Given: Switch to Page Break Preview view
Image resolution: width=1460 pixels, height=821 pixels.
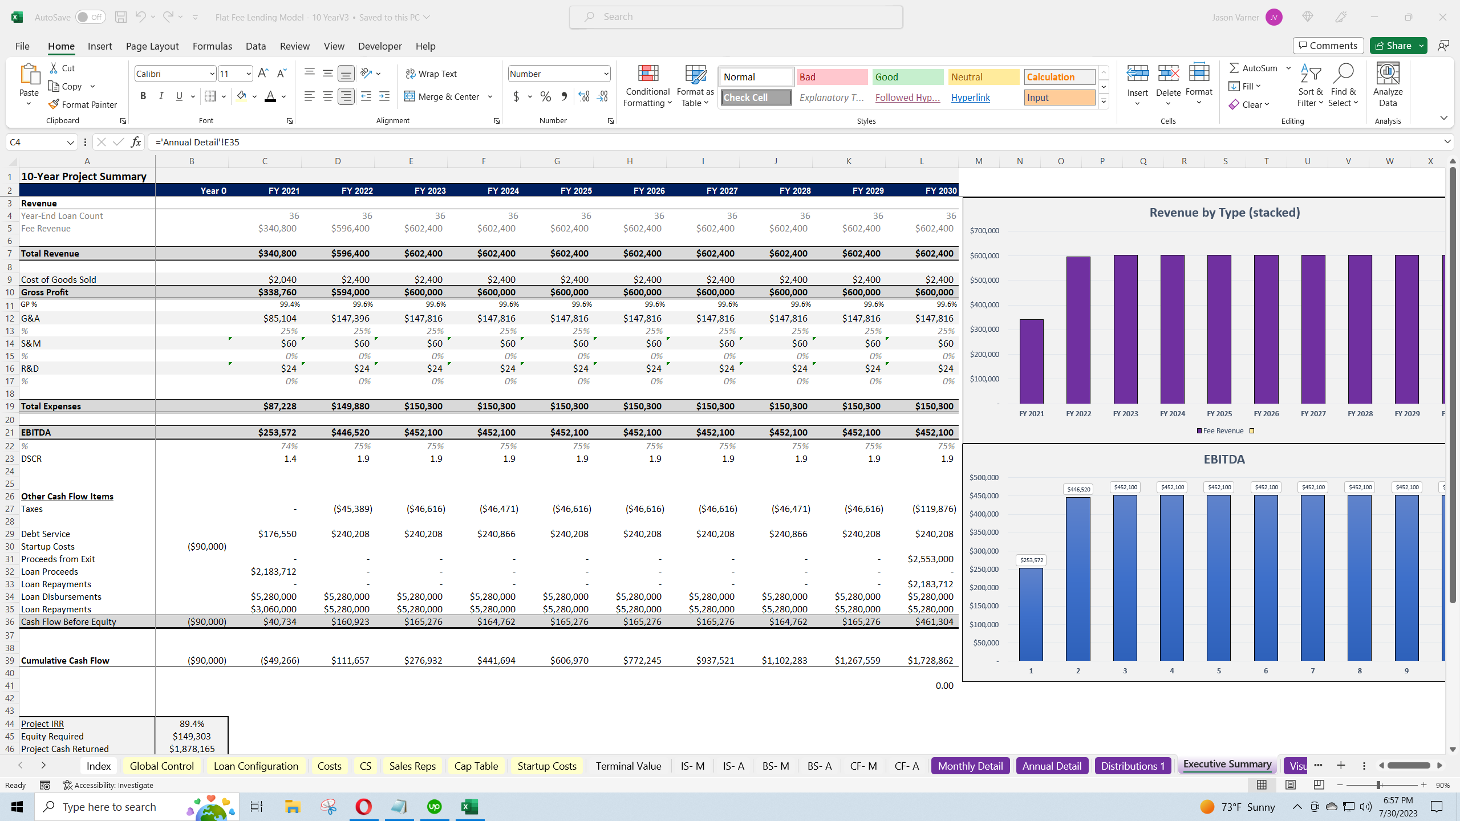Looking at the screenshot, I should (1319, 785).
